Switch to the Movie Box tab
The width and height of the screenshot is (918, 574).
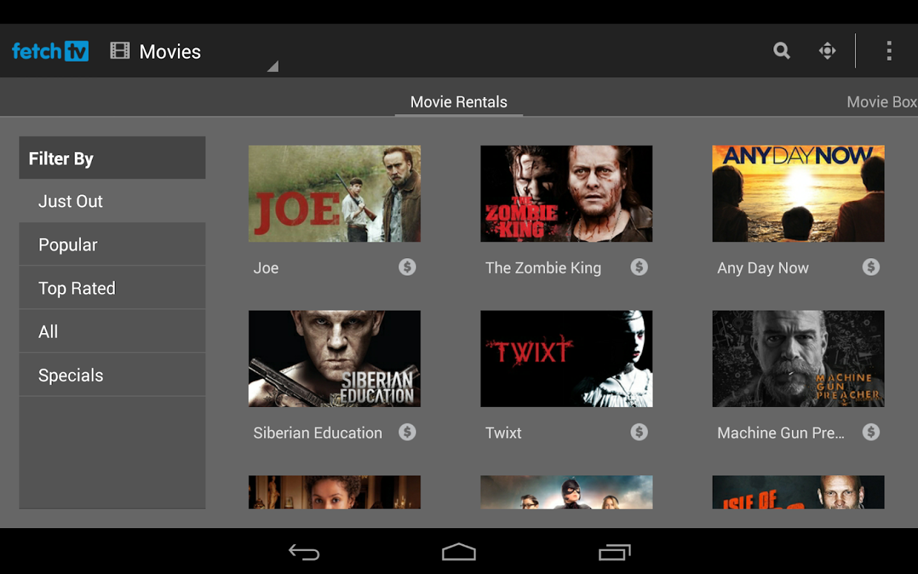click(882, 101)
